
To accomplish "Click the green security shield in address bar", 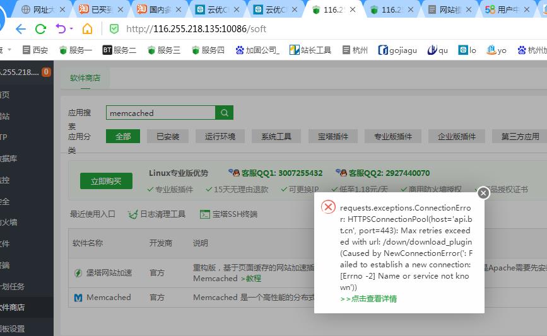I will point(114,29).
